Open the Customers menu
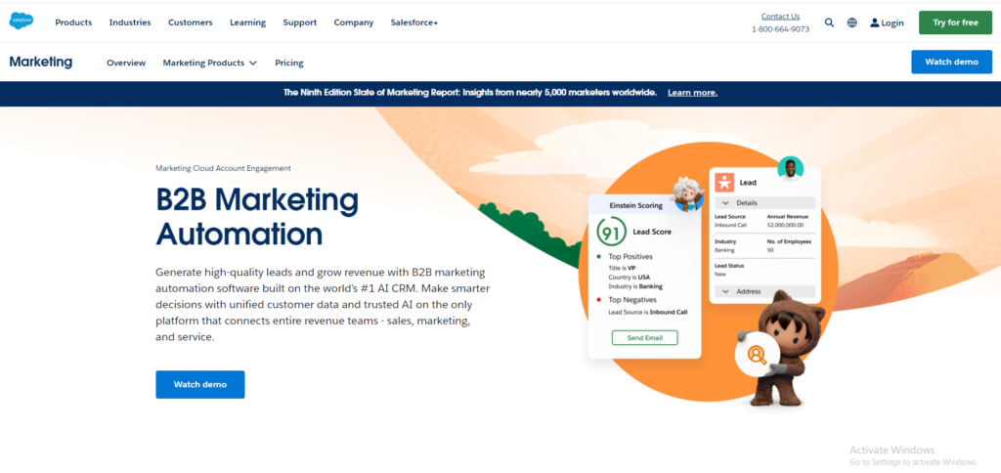 point(191,22)
